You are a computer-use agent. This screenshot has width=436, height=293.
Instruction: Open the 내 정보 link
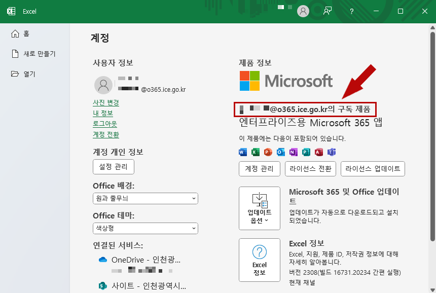pos(103,113)
